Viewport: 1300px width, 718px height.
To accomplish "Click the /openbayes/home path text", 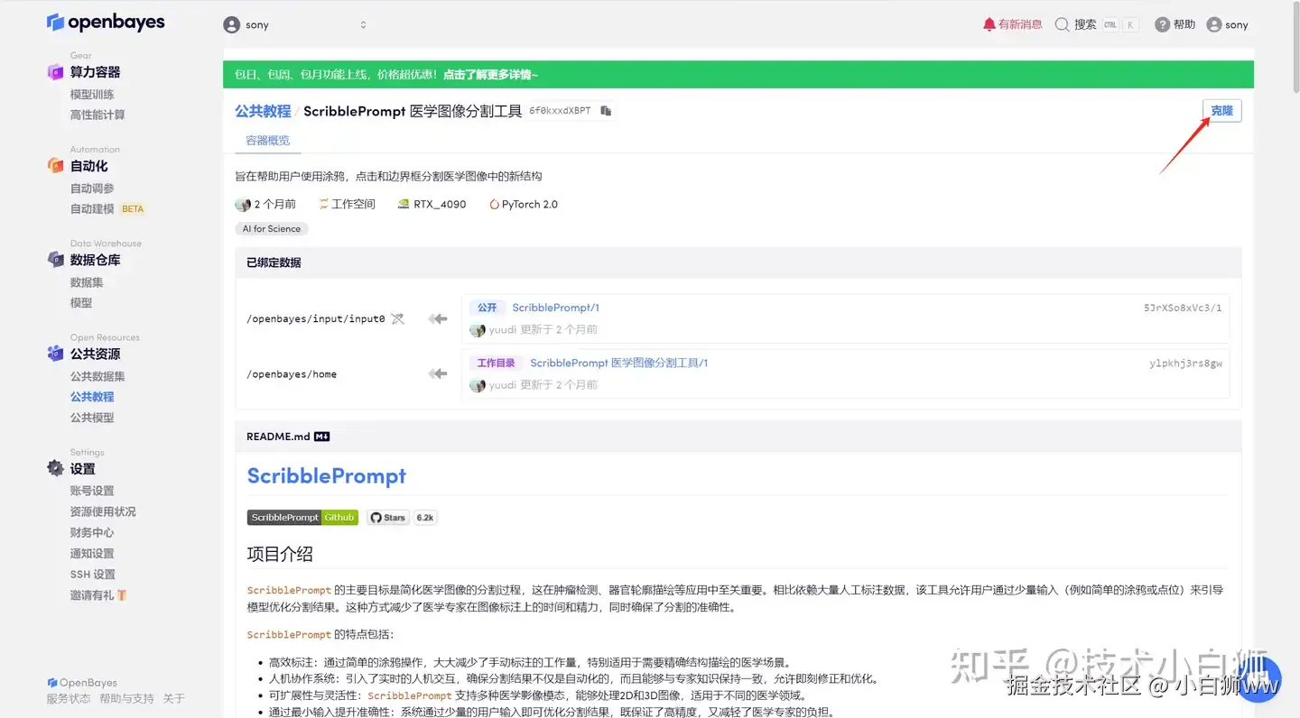I will tap(292, 374).
